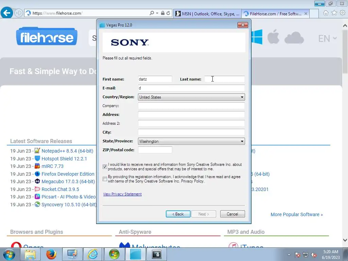Click the Back button in installer
The width and height of the screenshot is (348, 261).
coord(178,214)
